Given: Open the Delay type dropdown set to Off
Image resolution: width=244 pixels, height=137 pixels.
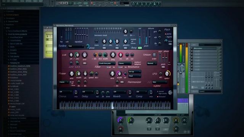Looking at the screenshot, I should [88, 92].
